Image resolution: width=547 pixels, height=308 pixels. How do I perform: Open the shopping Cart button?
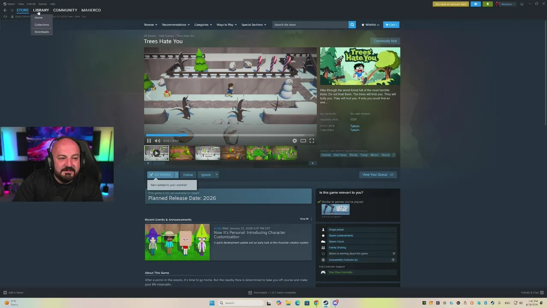[391, 25]
